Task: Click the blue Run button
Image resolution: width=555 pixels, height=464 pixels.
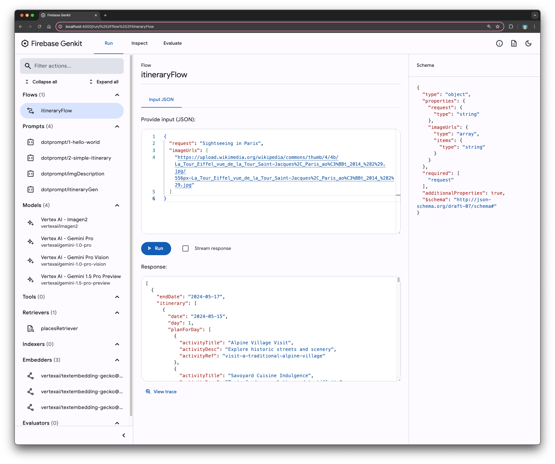Action: point(156,249)
